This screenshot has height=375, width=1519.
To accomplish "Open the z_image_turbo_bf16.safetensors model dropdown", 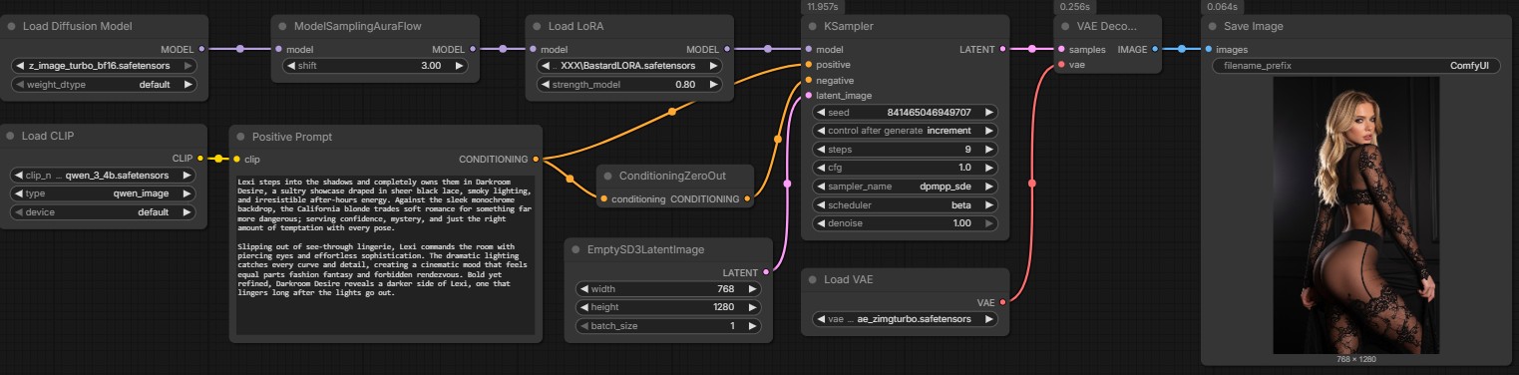I will [x=104, y=66].
